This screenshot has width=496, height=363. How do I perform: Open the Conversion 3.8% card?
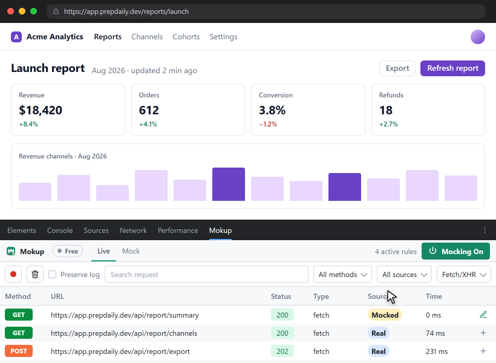(308, 110)
